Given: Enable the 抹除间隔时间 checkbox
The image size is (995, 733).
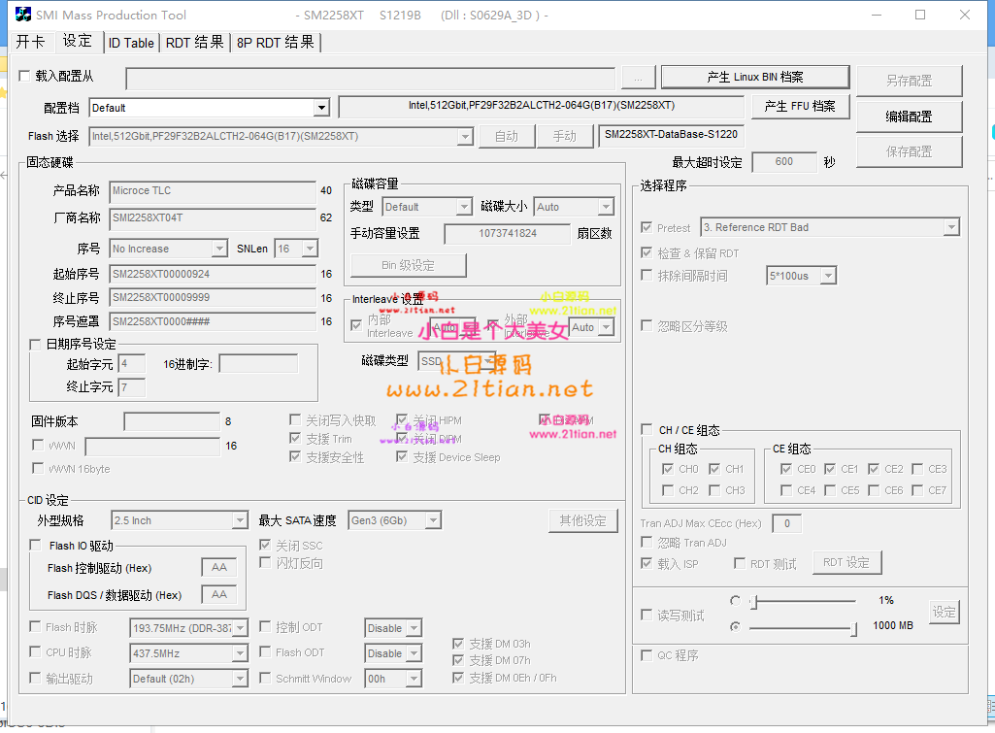Looking at the screenshot, I should [x=647, y=276].
